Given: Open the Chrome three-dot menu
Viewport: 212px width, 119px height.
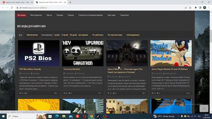Looking at the screenshot, I should click(209, 8).
